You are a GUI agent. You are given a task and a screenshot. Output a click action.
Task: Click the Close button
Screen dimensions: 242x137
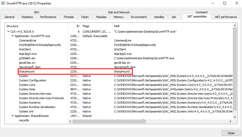click(x=231, y=133)
